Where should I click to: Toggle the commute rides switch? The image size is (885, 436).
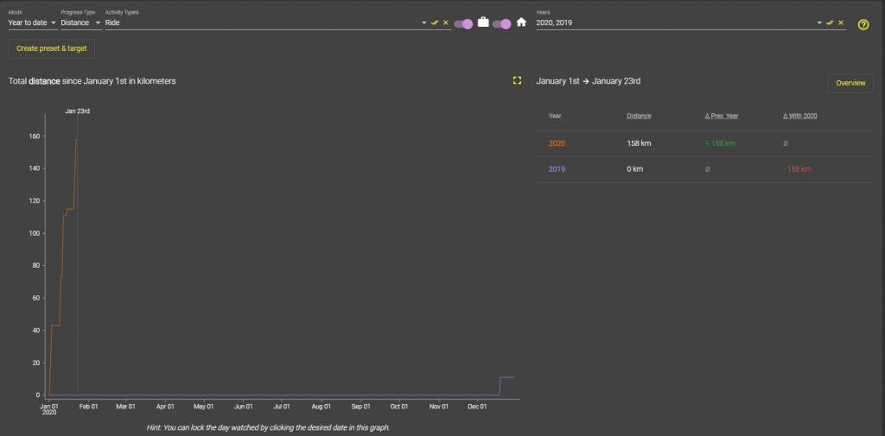click(463, 23)
